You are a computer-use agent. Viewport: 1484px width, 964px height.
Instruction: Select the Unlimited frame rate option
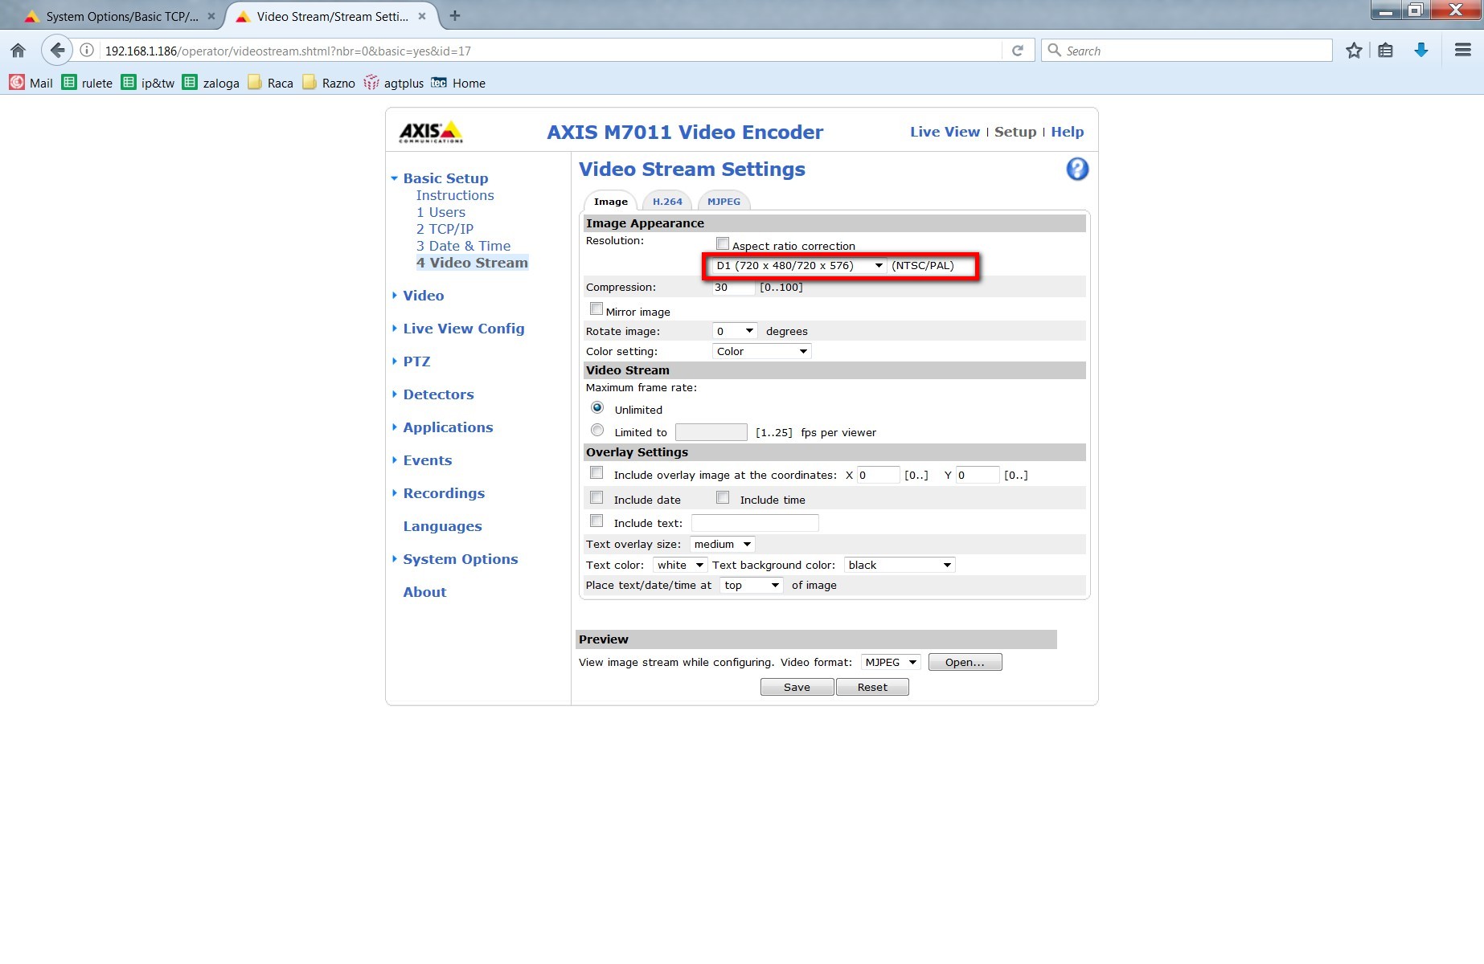coord(597,408)
